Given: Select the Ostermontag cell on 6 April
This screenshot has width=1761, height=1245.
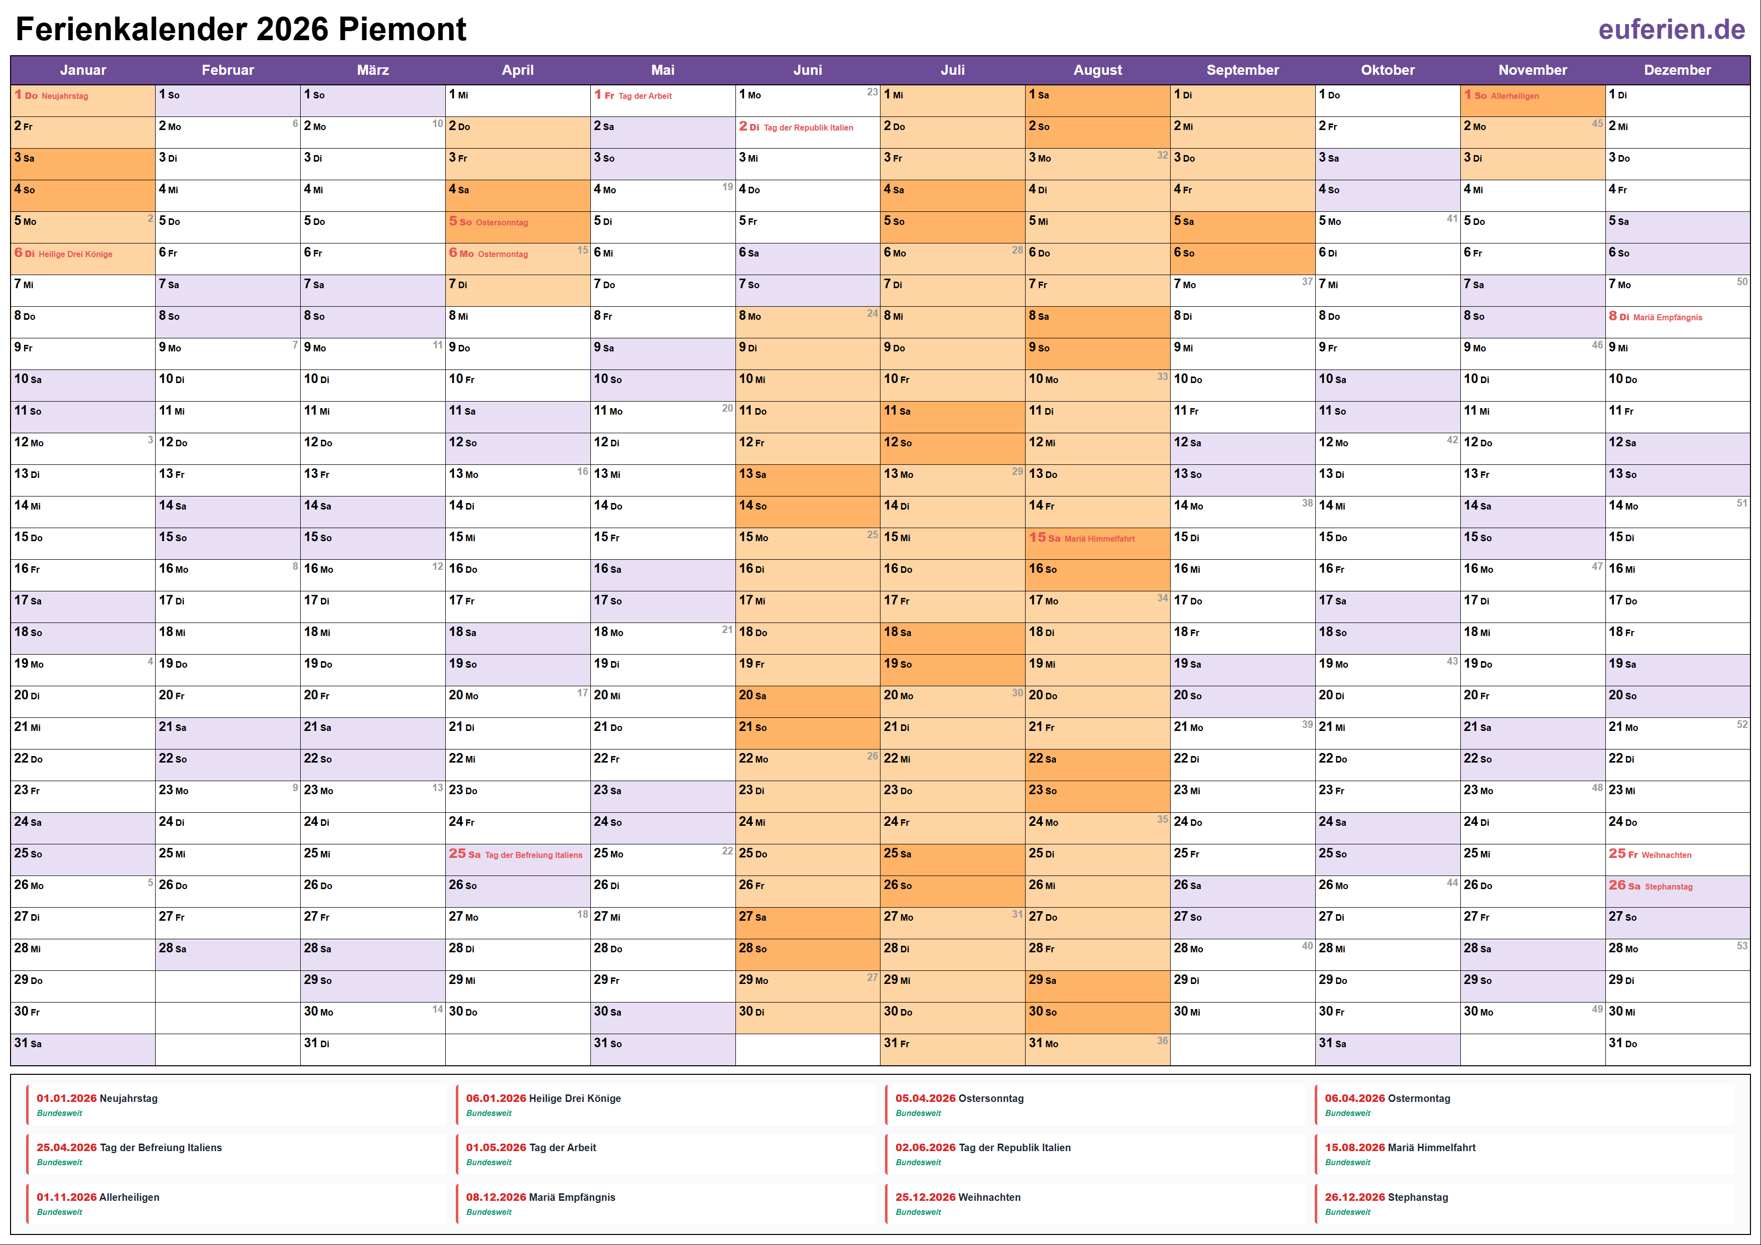Looking at the screenshot, I should point(517,254).
